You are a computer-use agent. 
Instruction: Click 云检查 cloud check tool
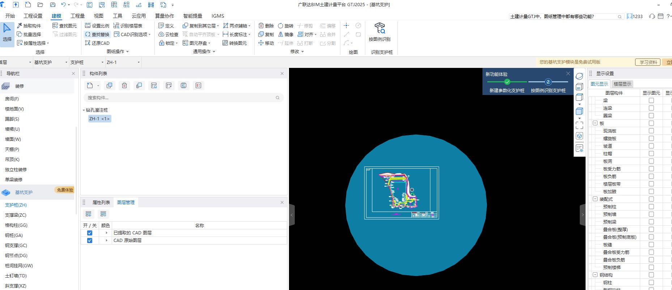pyautogui.click(x=169, y=34)
